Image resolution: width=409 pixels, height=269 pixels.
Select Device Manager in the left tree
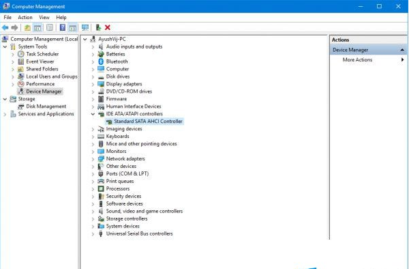click(44, 91)
